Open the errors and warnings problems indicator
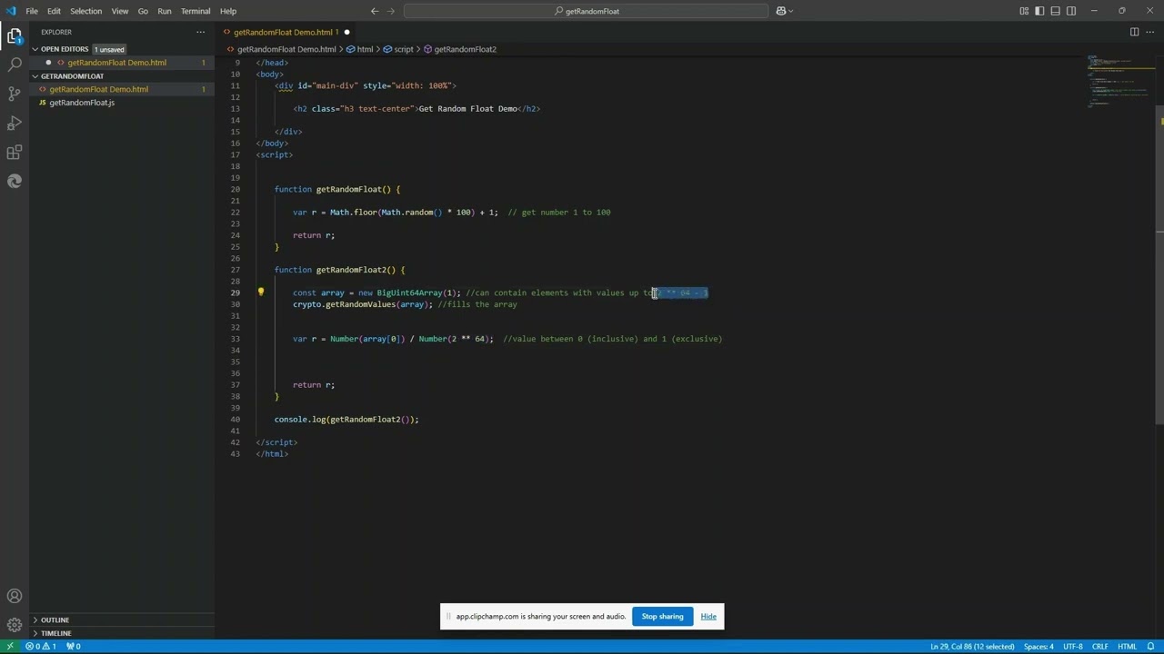Viewport: 1164px width, 654px height. coord(41,647)
